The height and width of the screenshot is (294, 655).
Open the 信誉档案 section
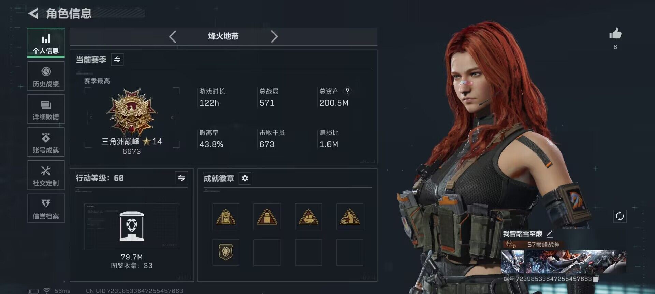[46, 208]
